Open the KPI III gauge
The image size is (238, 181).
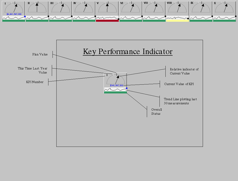point(60,8)
